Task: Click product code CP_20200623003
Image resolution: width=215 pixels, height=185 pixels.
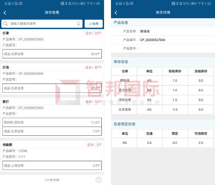Action: coord(31,108)
